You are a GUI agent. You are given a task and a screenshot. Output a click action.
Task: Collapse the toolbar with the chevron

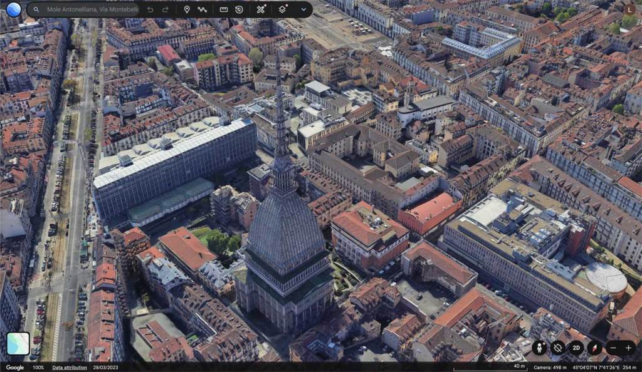point(303,9)
